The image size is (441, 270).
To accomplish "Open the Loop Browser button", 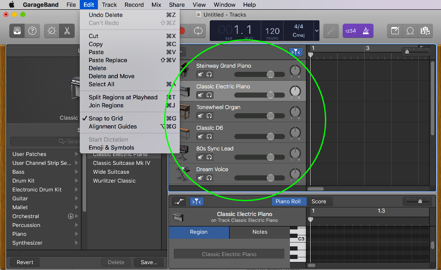I will coord(410,31).
